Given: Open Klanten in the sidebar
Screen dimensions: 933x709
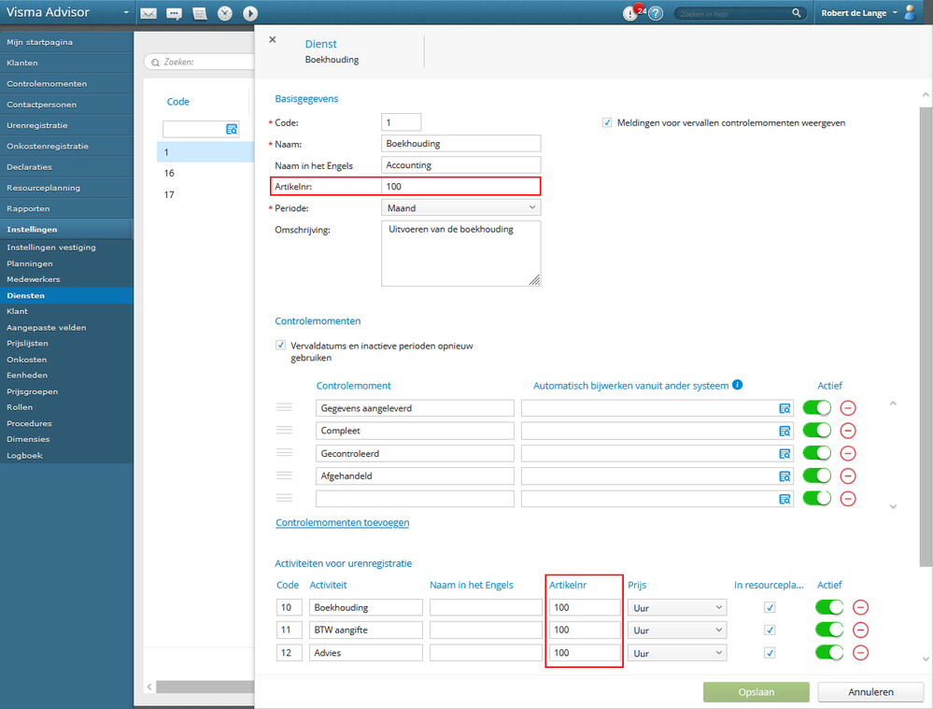Looking at the screenshot, I should click(66, 64).
